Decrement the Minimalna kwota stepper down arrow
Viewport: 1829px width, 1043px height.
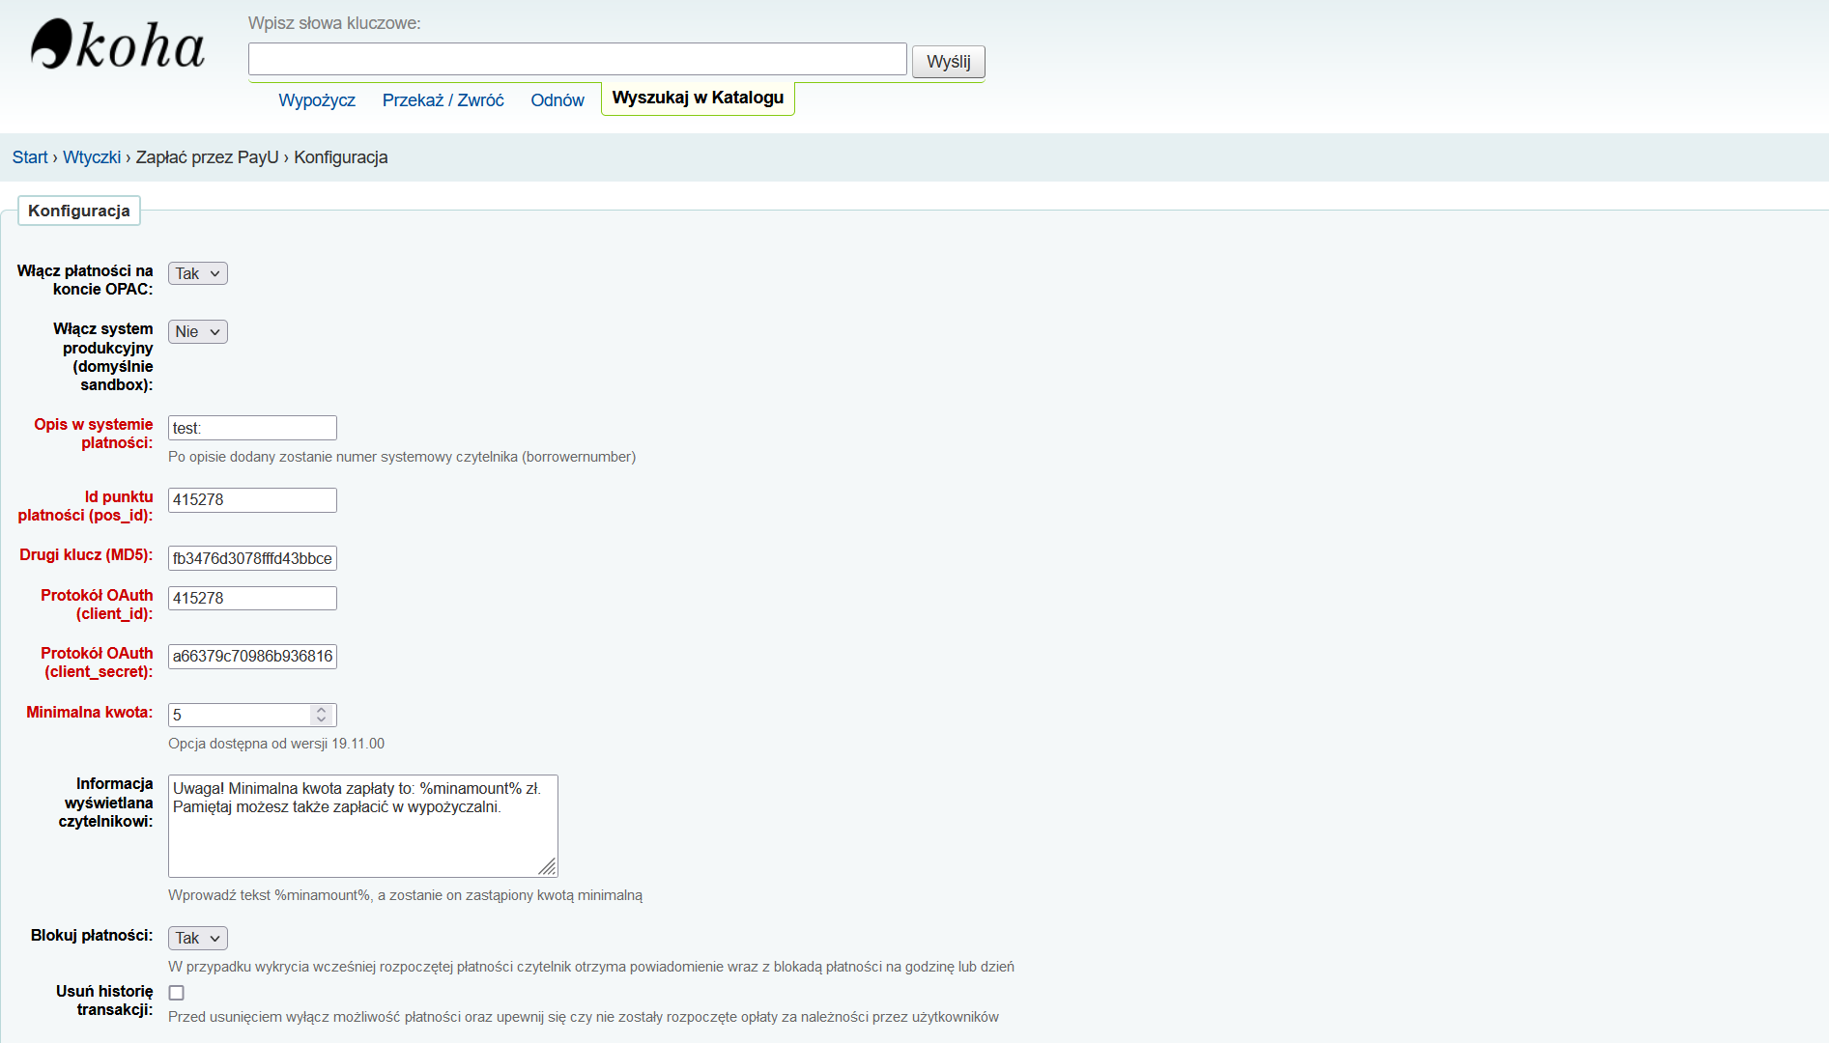(322, 719)
